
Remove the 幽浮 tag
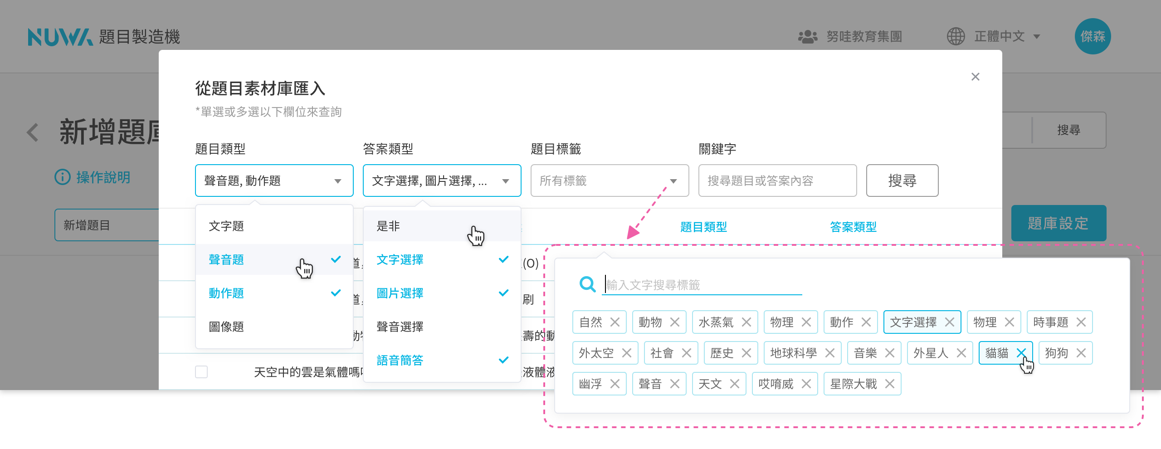tap(615, 384)
